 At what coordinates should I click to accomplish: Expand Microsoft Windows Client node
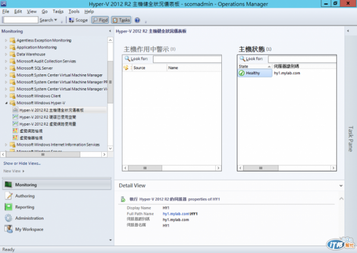click(6, 96)
